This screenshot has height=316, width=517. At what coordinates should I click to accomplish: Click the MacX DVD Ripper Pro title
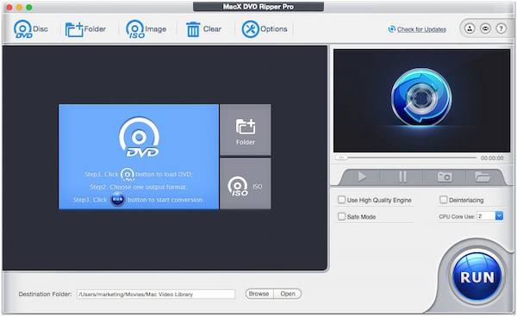pos(258,7)
